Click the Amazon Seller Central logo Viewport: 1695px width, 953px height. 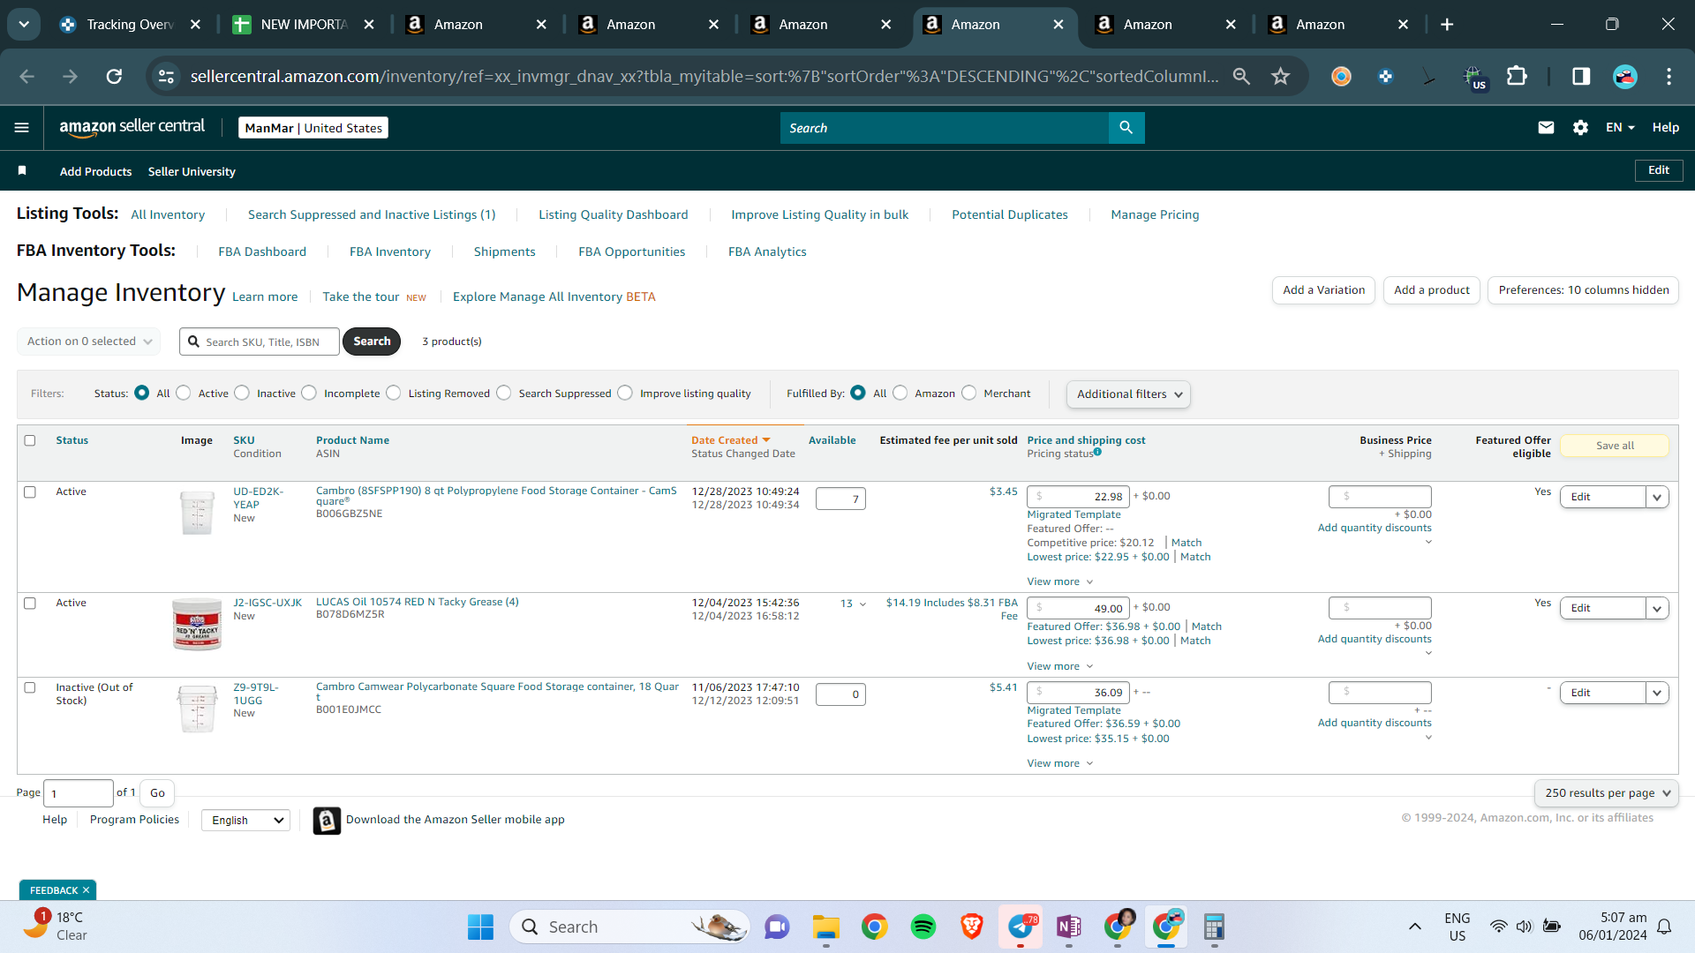coord(132,127)
